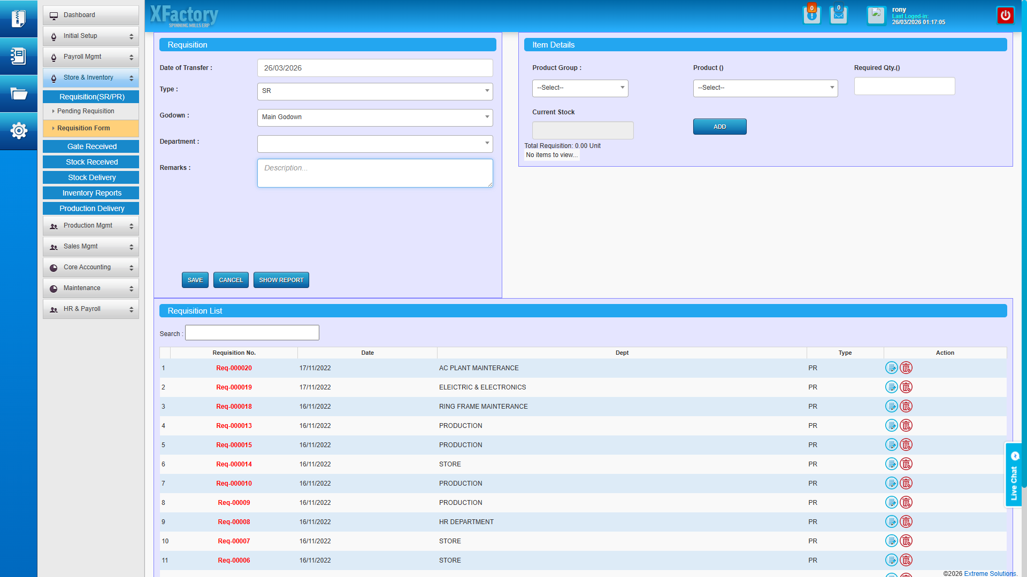Edit requisition Req-00008 using pencil icon

coord(891,522)
